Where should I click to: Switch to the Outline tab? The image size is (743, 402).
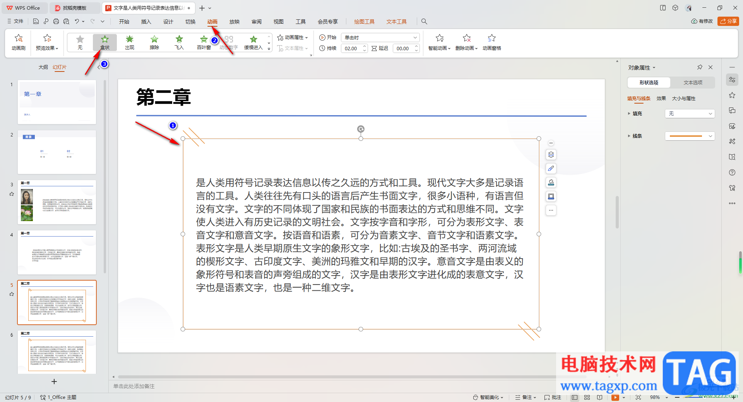(43, 67)
